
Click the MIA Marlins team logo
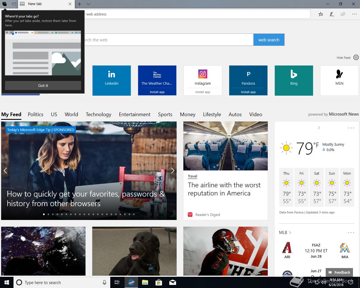[x=345, y=248]
